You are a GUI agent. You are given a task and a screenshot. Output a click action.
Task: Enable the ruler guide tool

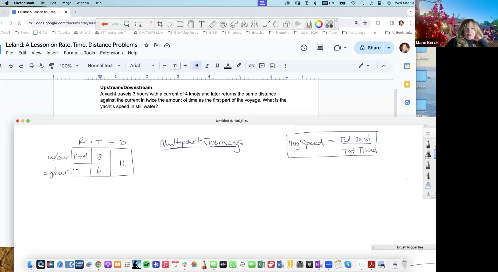[x=213, y=24]
